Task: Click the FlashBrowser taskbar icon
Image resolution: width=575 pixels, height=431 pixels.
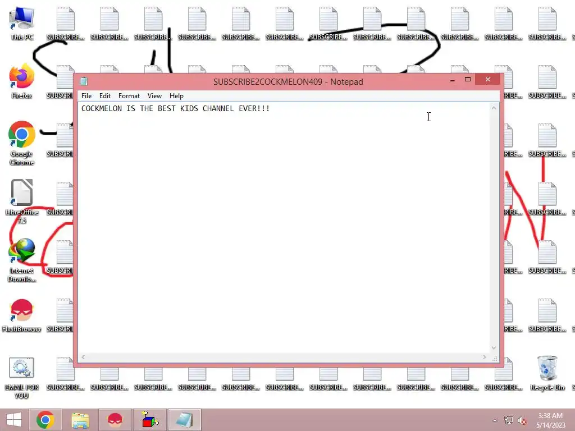Action: point(115,420)
